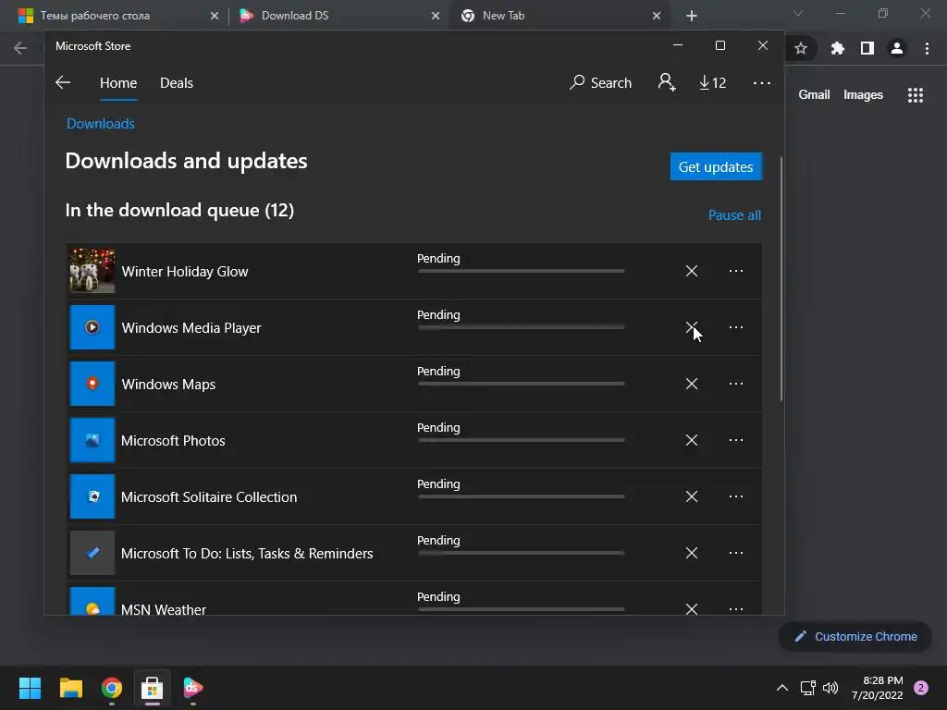Image resolution: width=947 pixels, height=710 pixels.
Task: Open the Store See more ellipsis menu
Action: [762, 82]
